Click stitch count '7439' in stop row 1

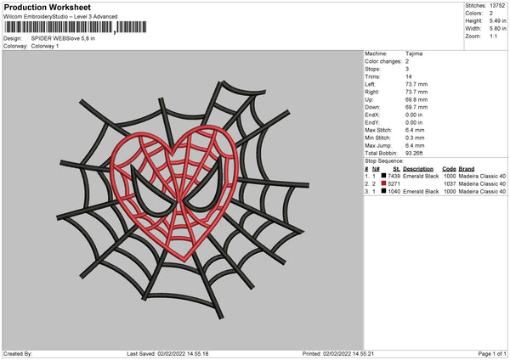coord(394,176)
